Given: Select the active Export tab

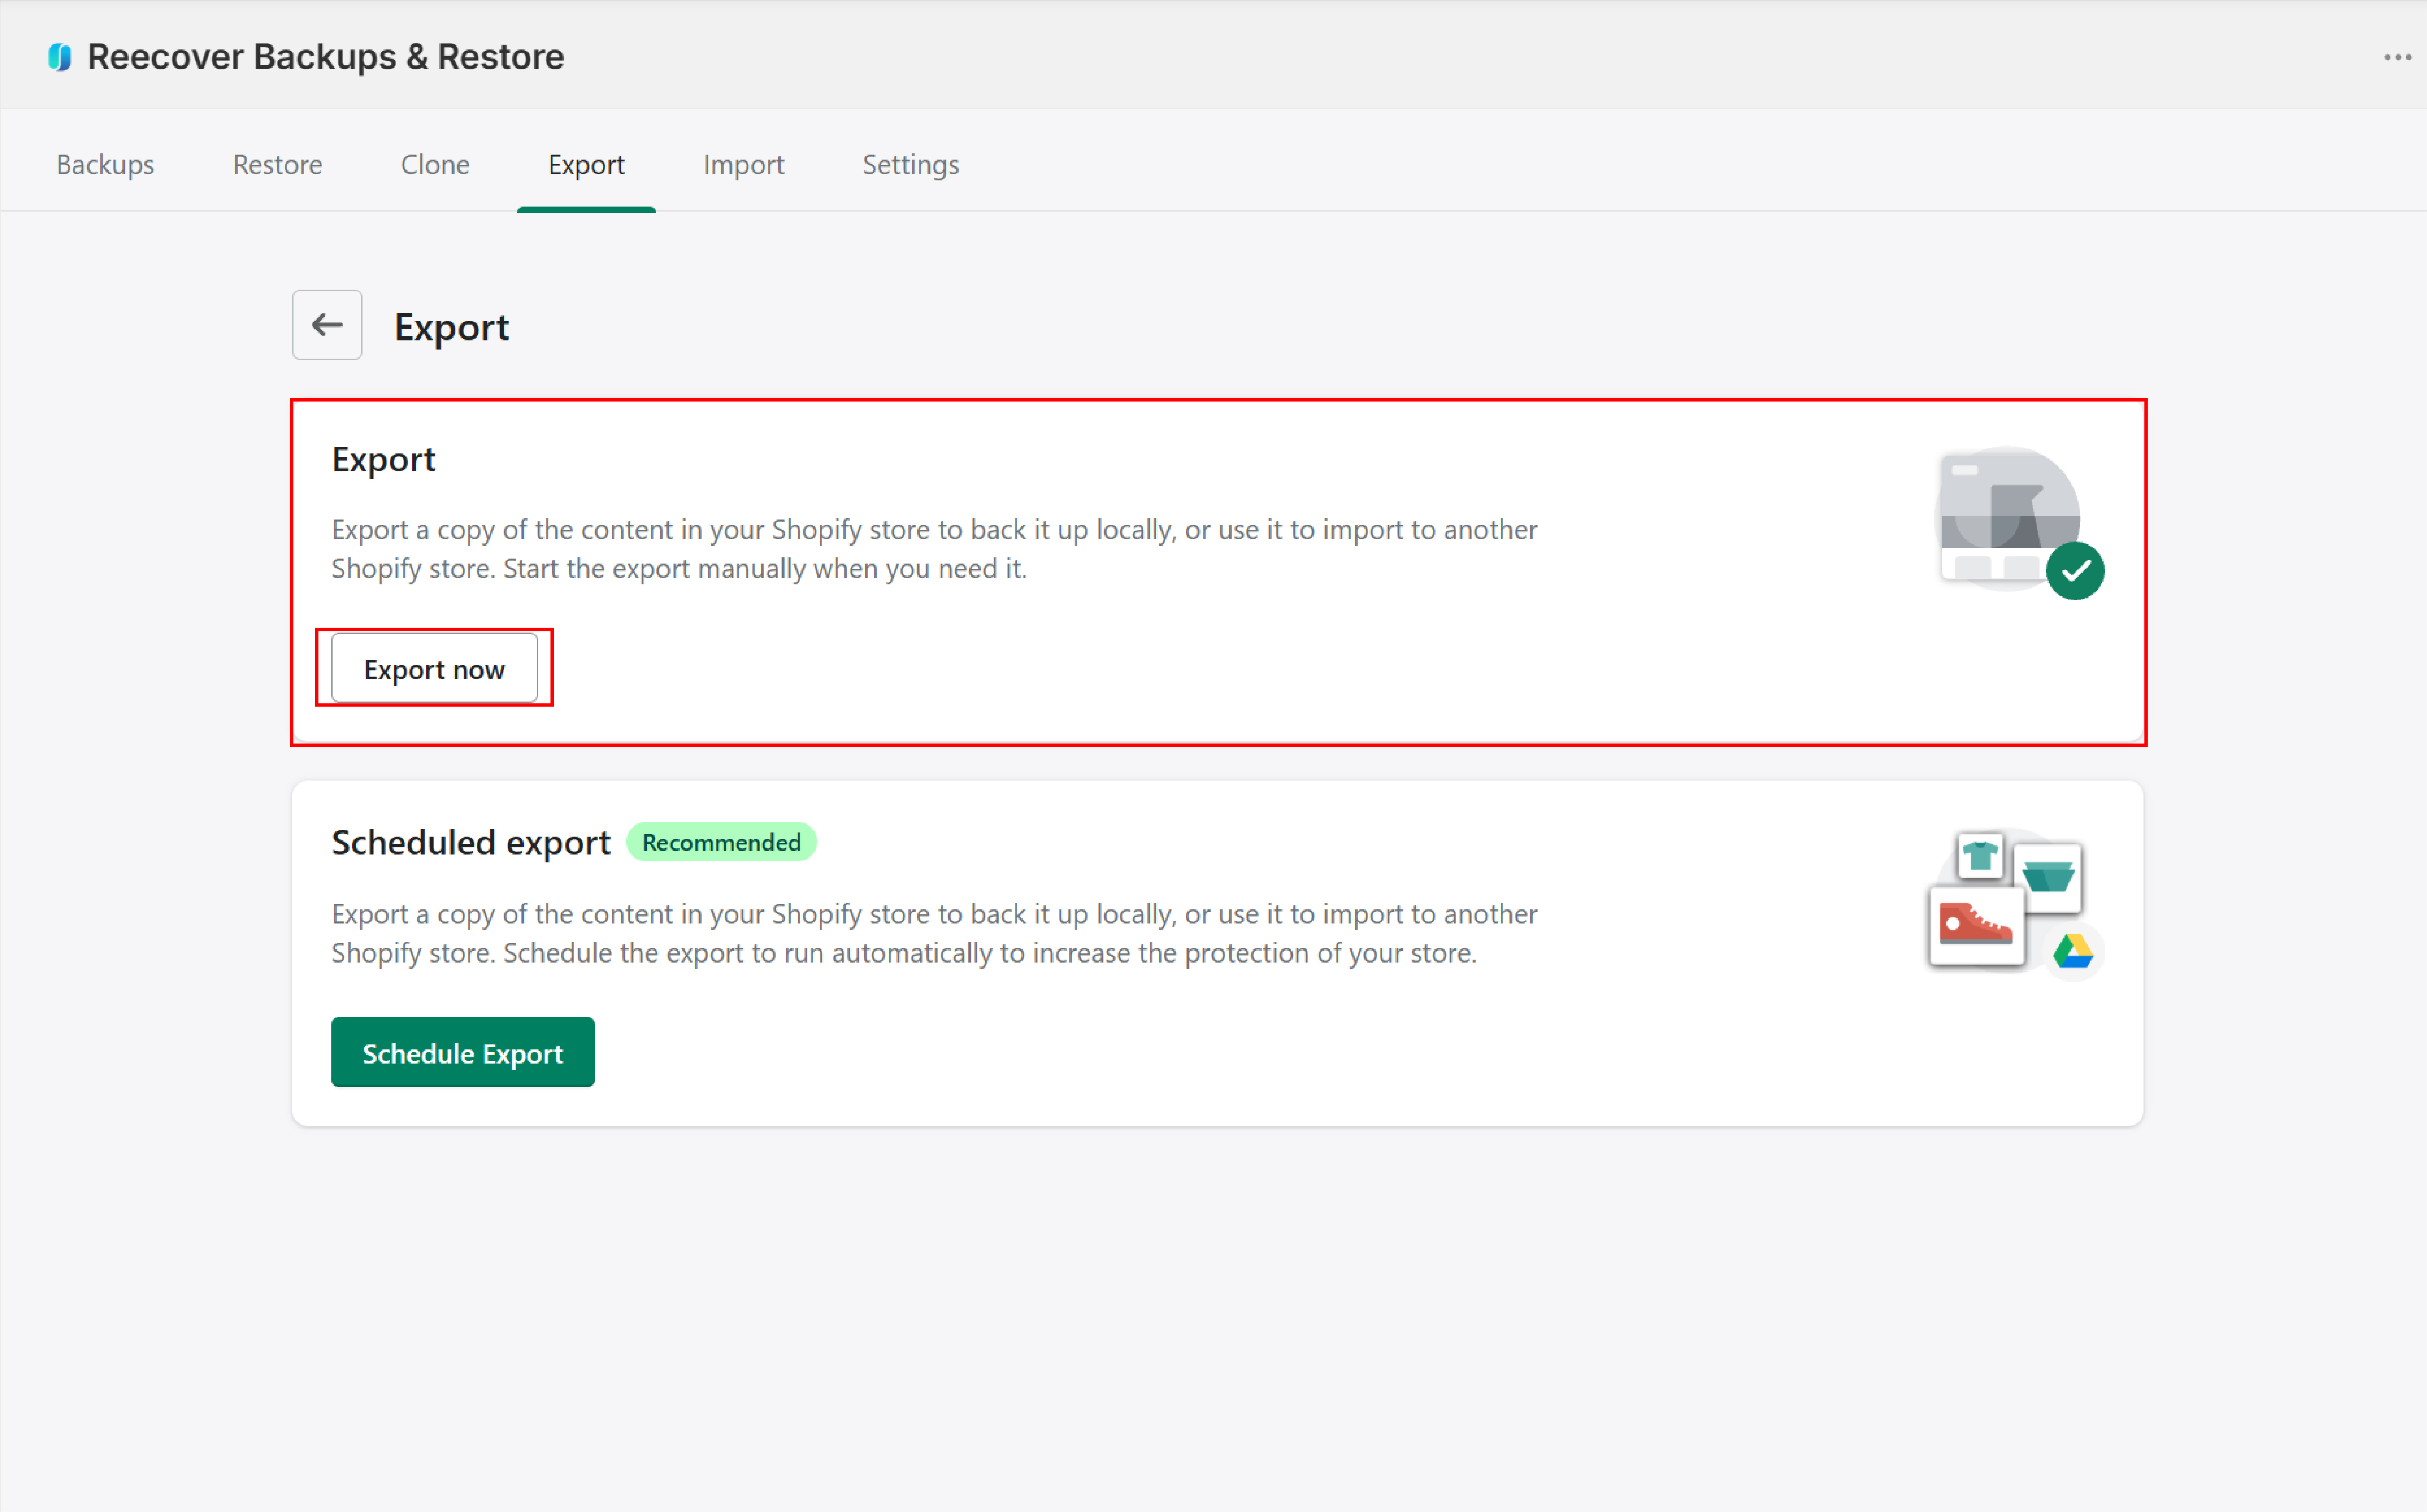Looking at the screenshot, I should pos(586,164).
